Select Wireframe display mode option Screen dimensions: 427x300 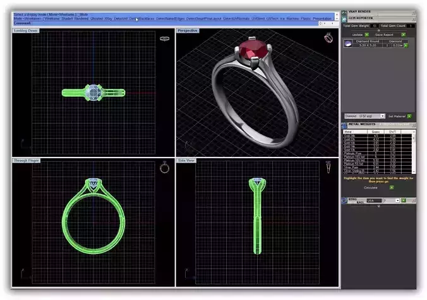[52, 19]
